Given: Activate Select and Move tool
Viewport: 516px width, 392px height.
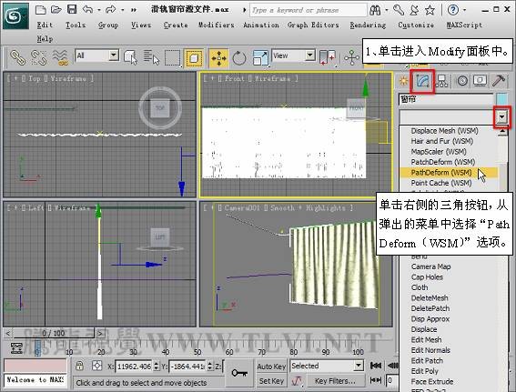Looking at the screenshot, I should (x=218, y=58).
